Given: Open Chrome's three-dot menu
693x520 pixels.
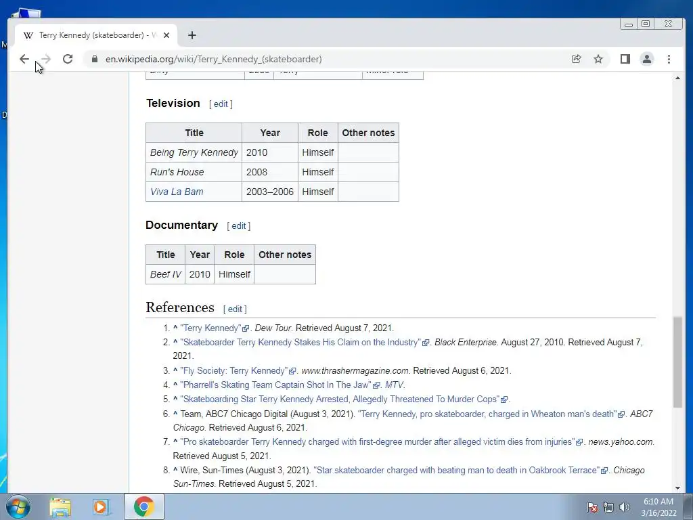Looking at the screenshot, I should click(669, 59).
